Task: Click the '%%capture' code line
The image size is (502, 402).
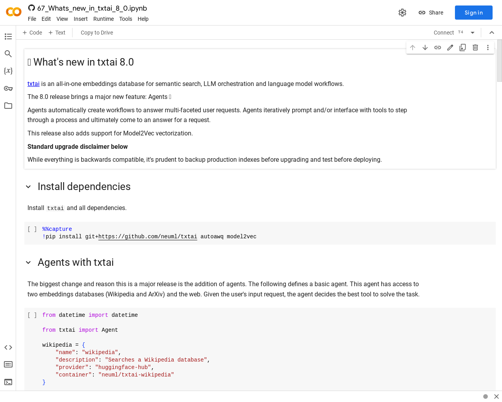Action: tap(57, 229)
